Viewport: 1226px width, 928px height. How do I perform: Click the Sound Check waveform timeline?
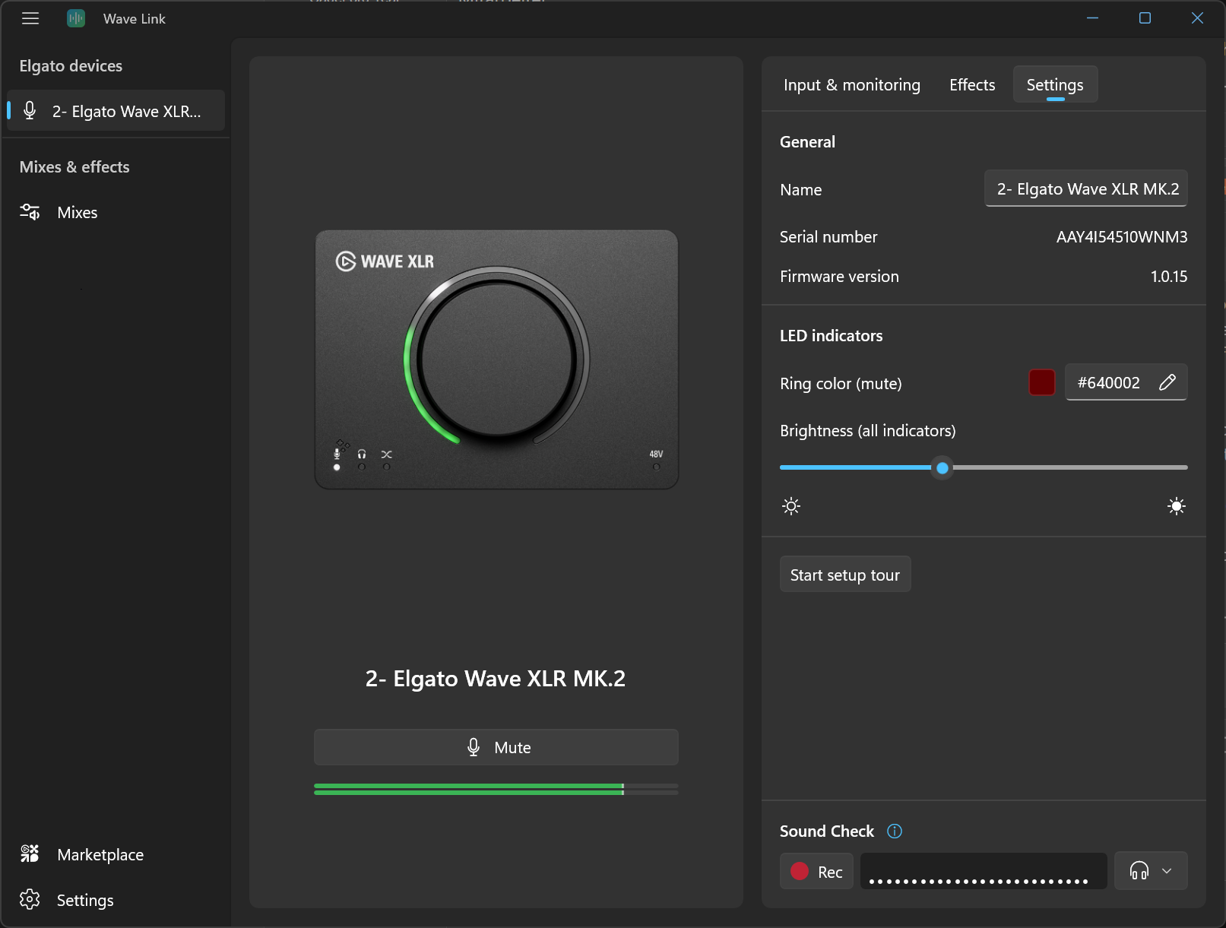click(984, 871)
